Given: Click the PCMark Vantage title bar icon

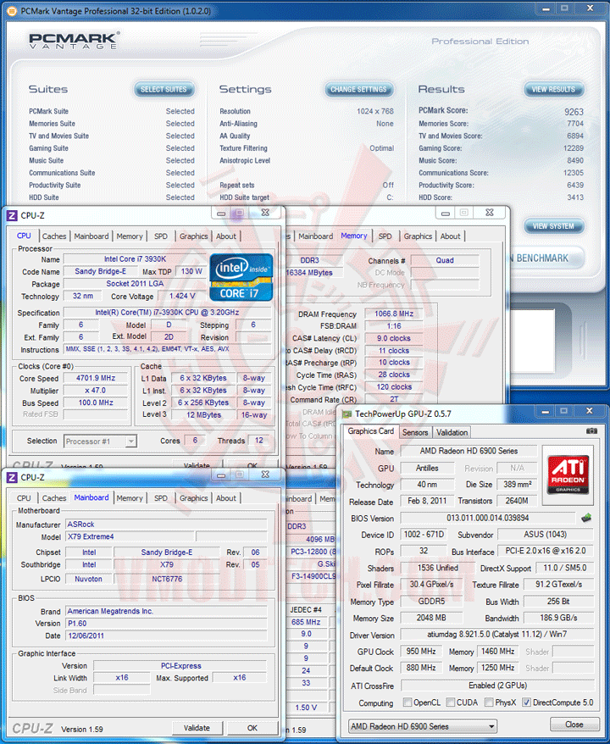Looking at the screenshot, I should tap(11, 10).
